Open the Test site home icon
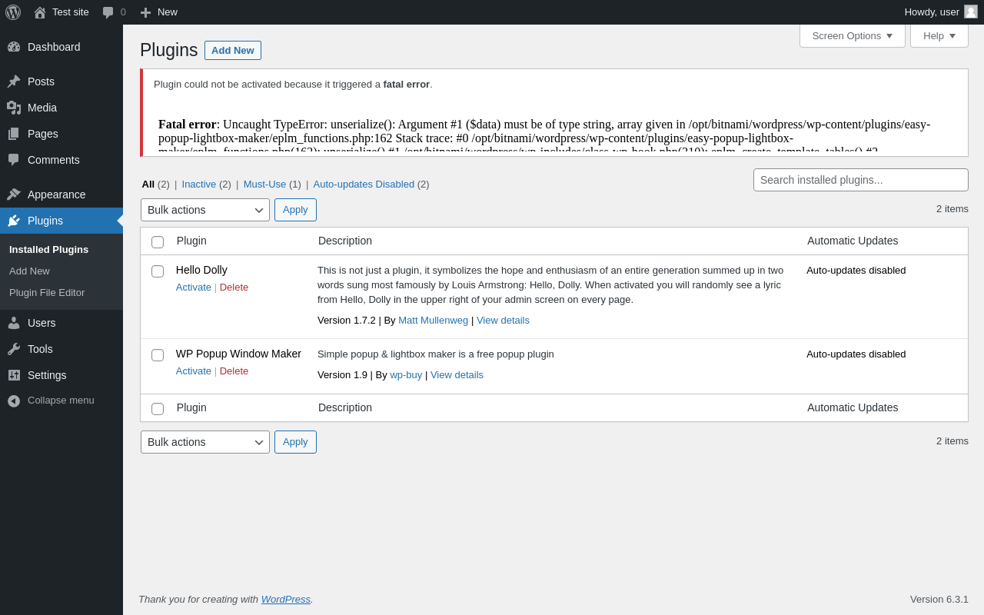Image resolution: width=984 pixels, height=615 pixels. (40, 12)
